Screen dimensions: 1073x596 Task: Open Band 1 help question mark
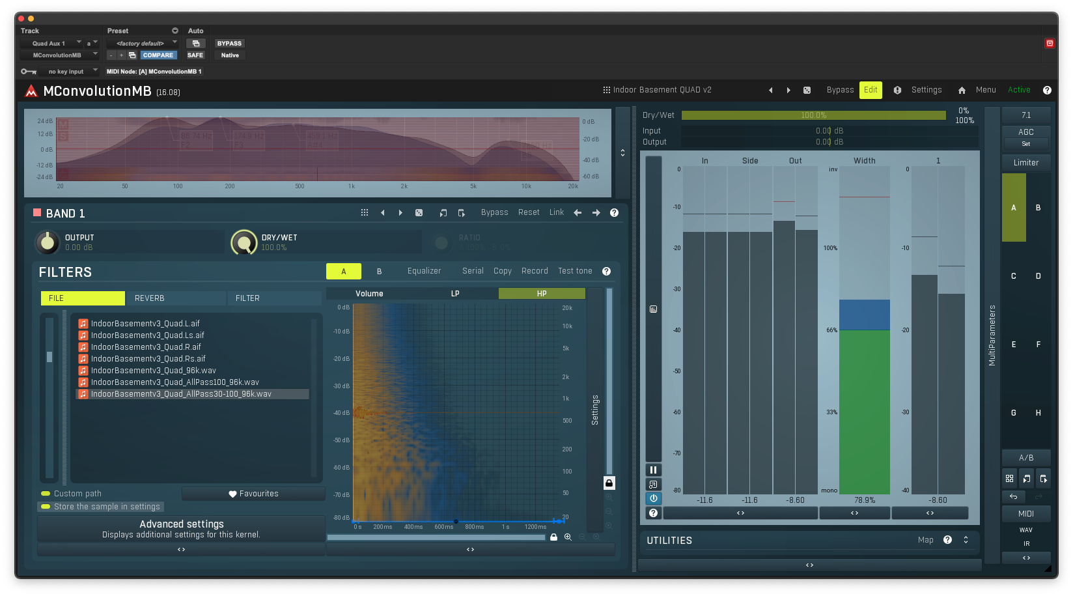(614, 213)
